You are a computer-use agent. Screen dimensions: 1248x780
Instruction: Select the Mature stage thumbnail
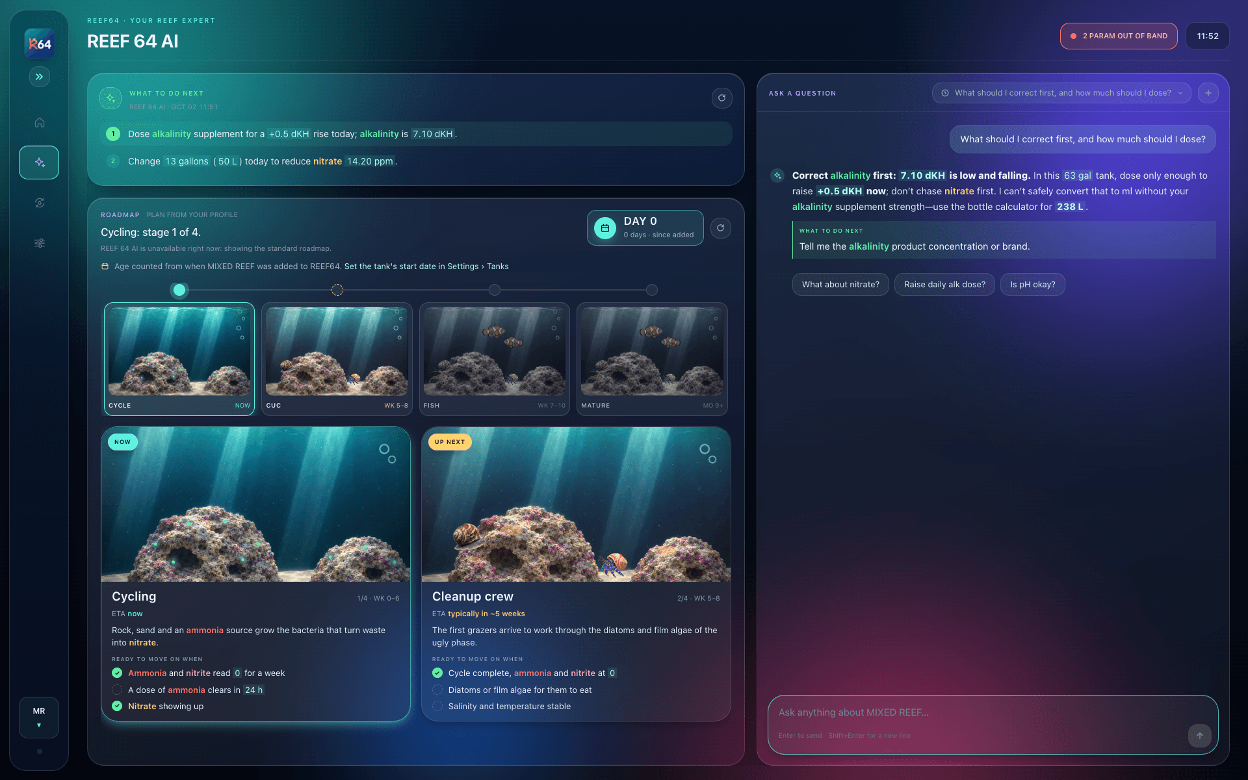tap(652, 359)
